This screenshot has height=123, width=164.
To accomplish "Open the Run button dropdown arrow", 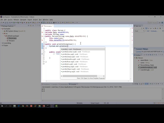I will (x=16, y=23).
